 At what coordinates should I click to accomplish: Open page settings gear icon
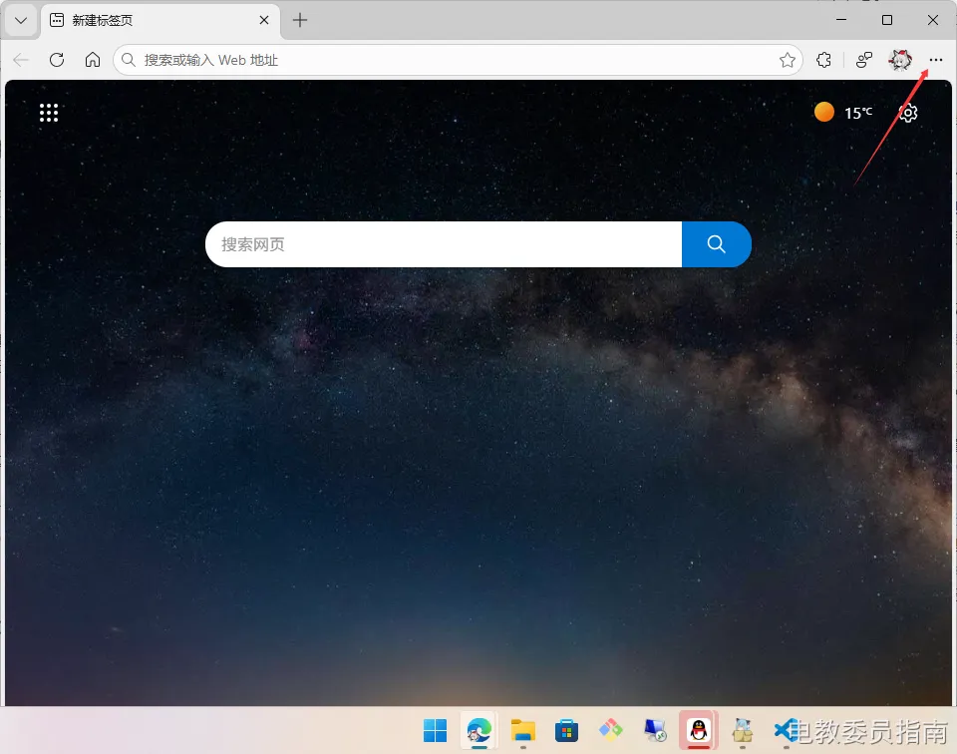[x=907, y=113]
